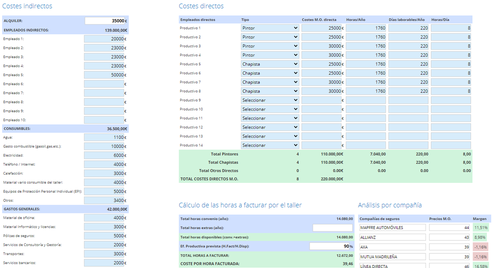Click empty Productivo 9 cost field
The width and height of the screenshot is (493, 268).
pos(321,100)
